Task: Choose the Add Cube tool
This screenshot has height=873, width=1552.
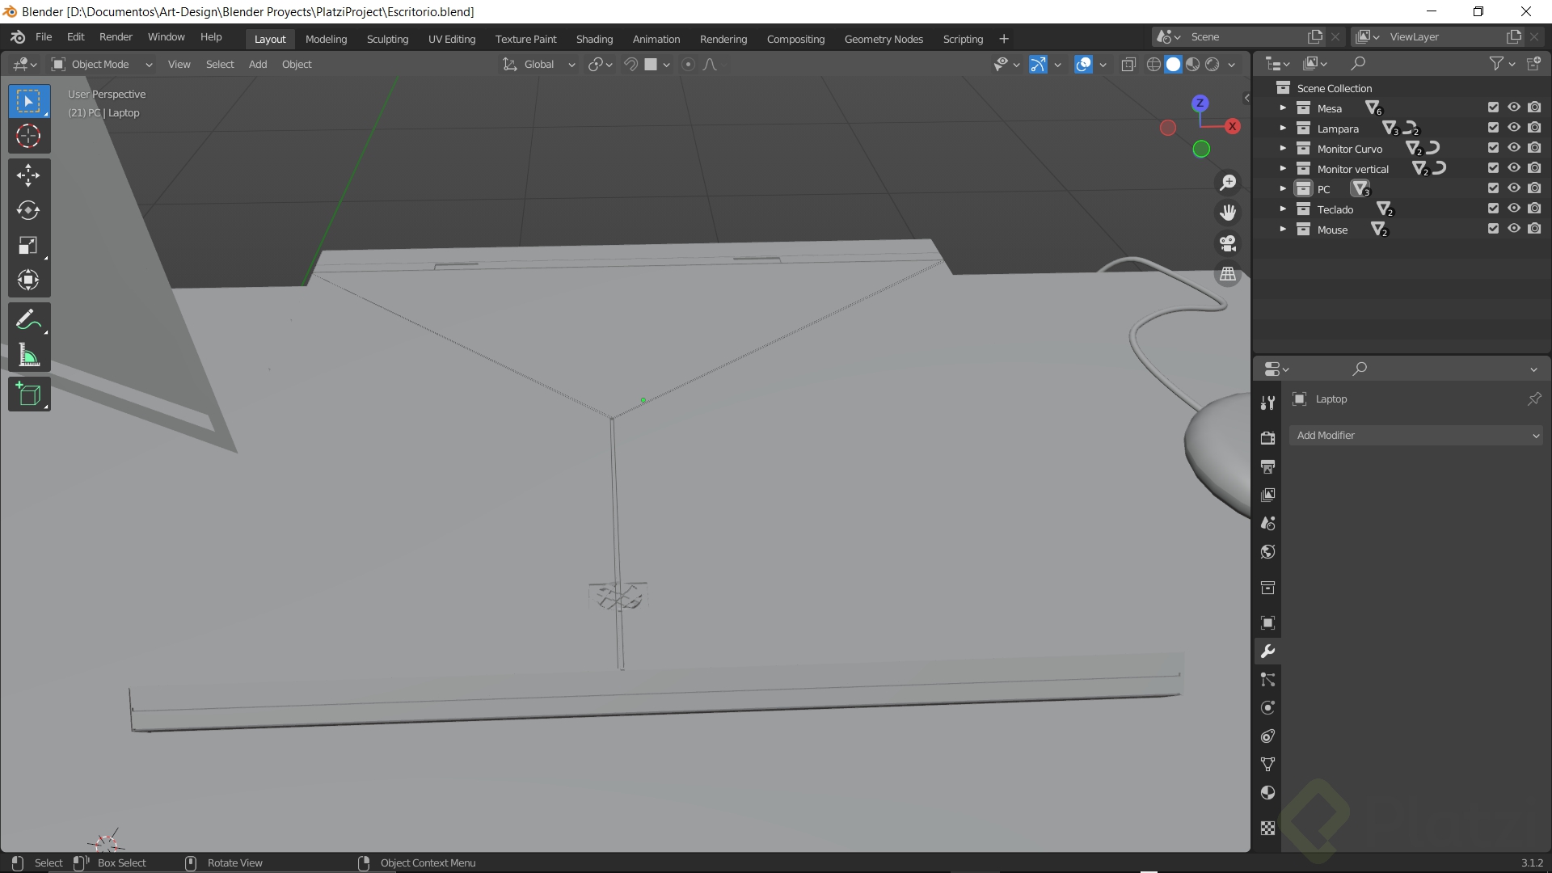Action: pyautogui.click(x=28, y=394)
